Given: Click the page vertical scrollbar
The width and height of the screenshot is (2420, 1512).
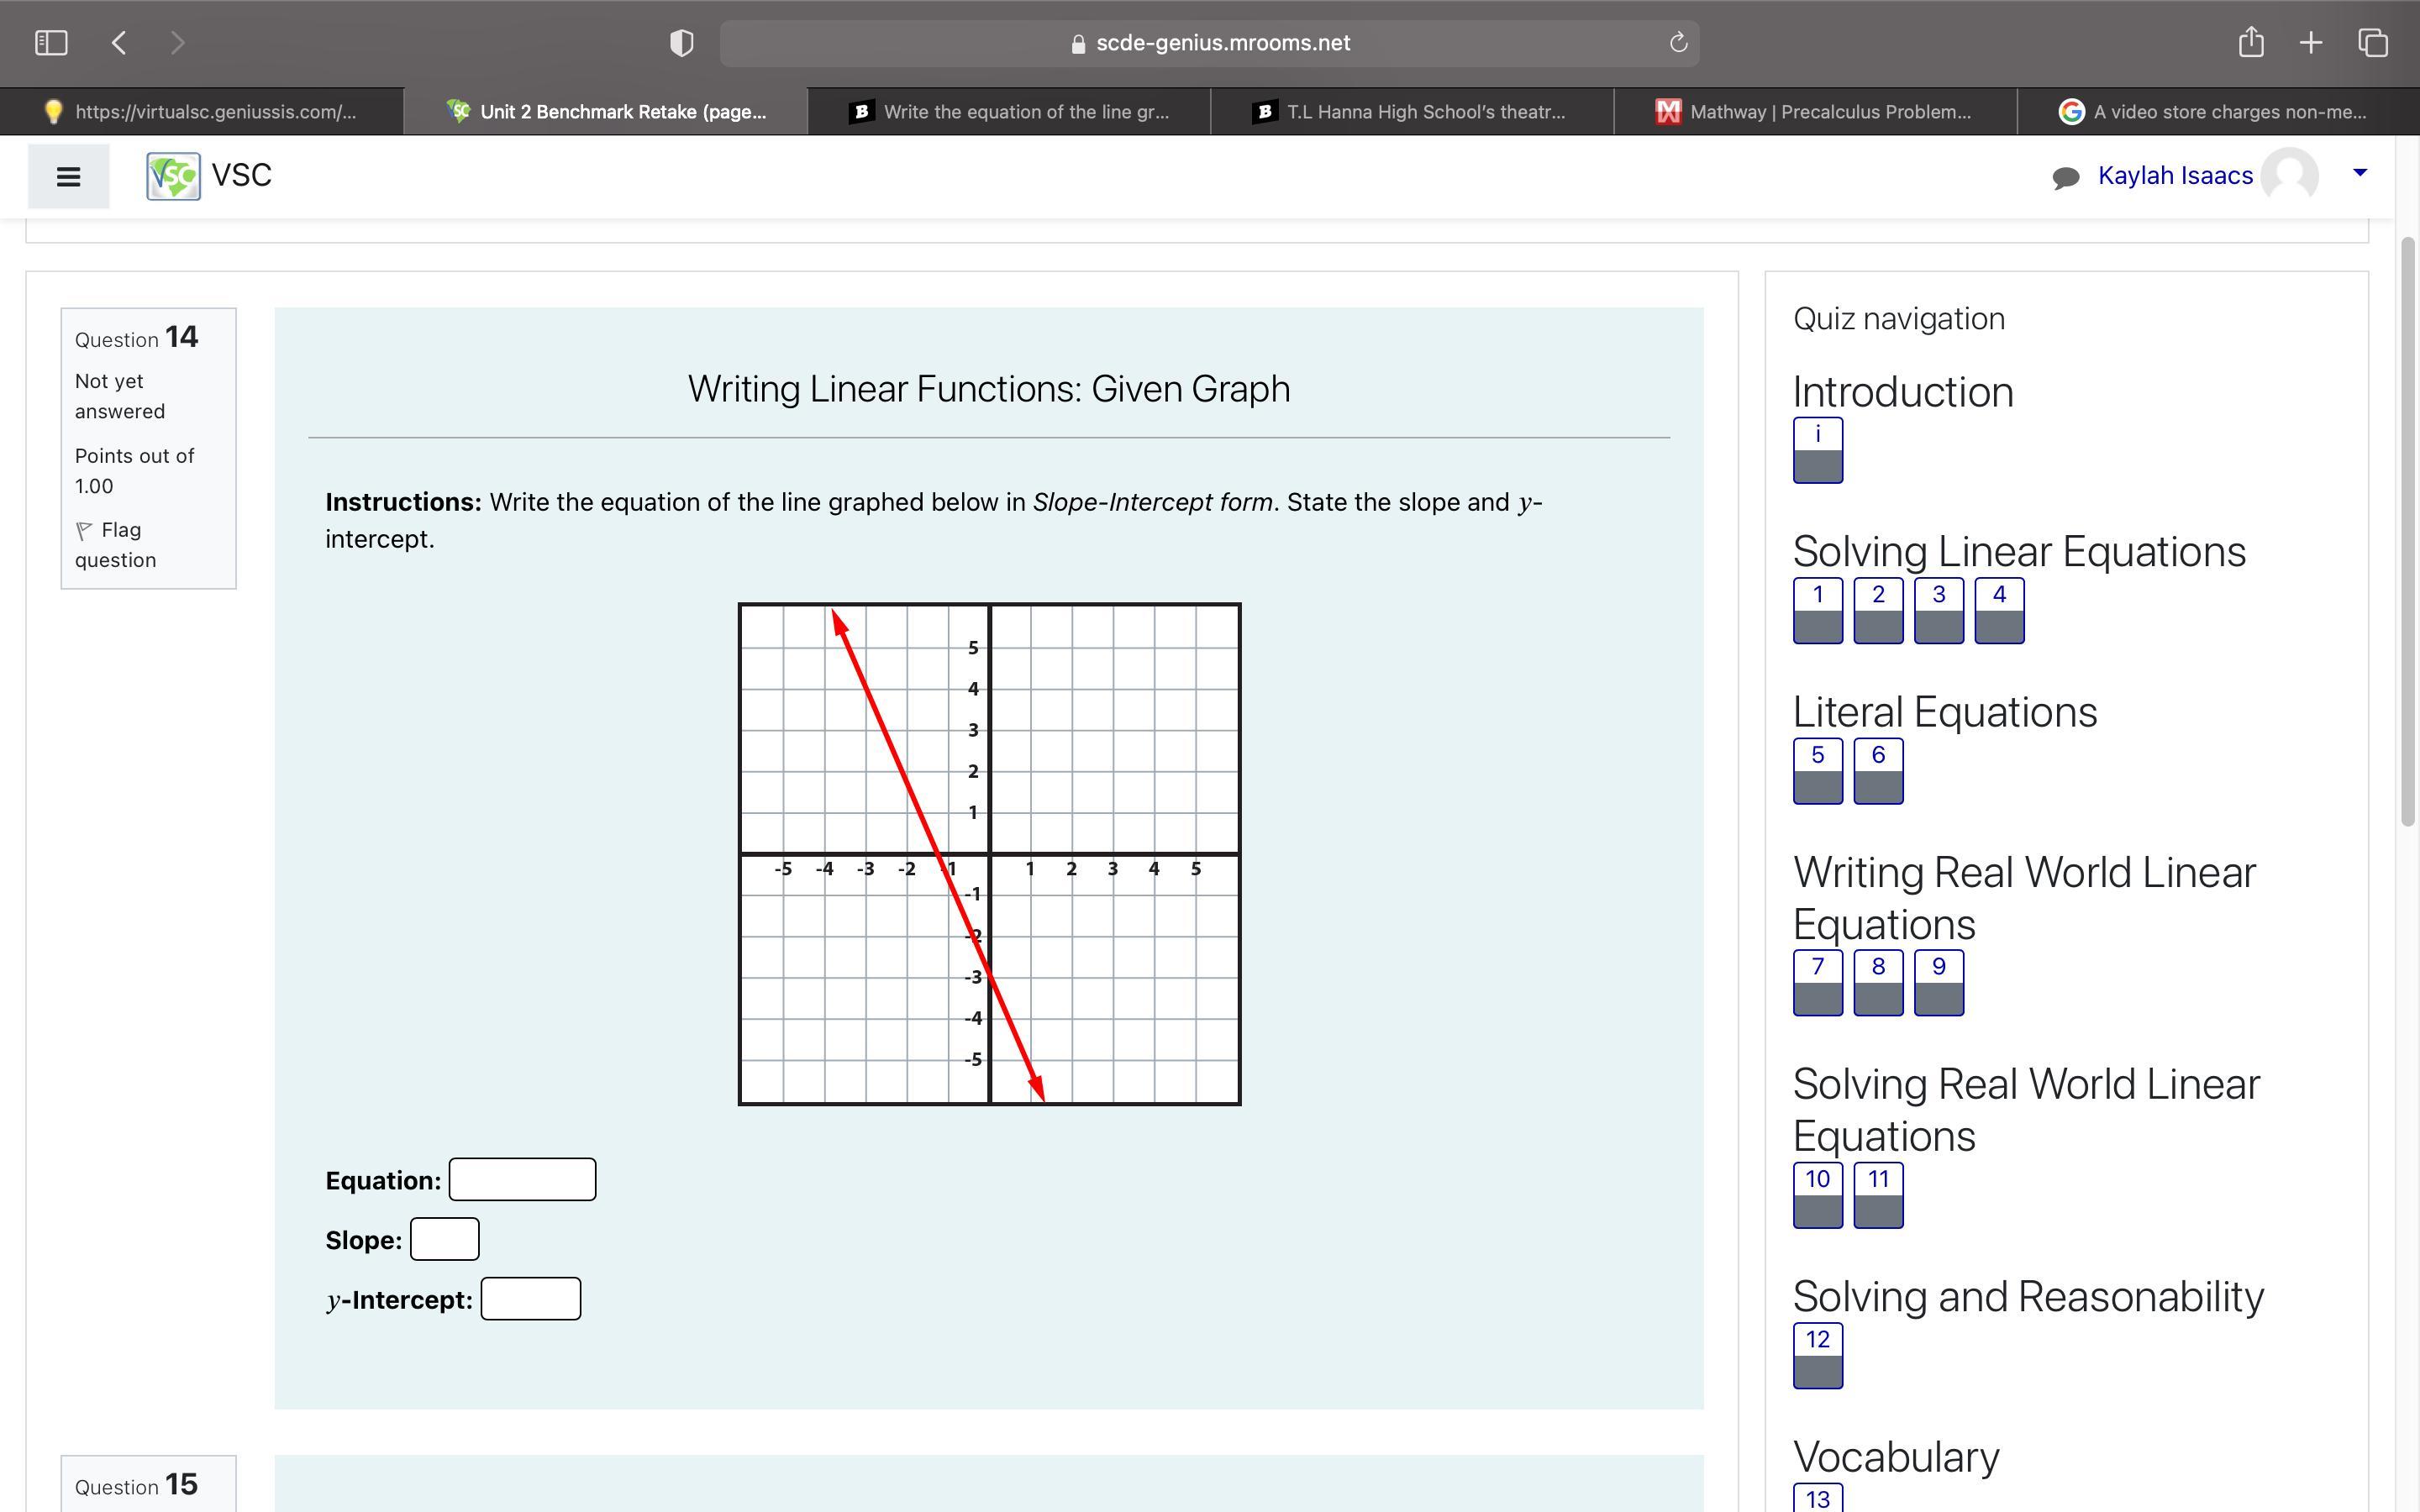Looking at the screenshot, I should click(2408, 530).
